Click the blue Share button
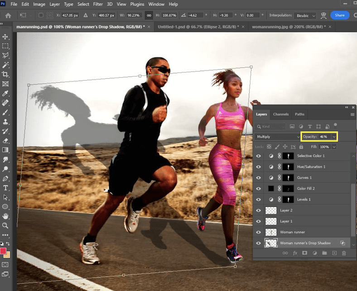This screenshot has width=357, height=291. [x=340, y=15]
